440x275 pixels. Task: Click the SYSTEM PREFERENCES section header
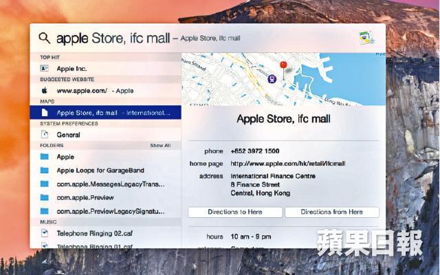[x=69, y=124]
